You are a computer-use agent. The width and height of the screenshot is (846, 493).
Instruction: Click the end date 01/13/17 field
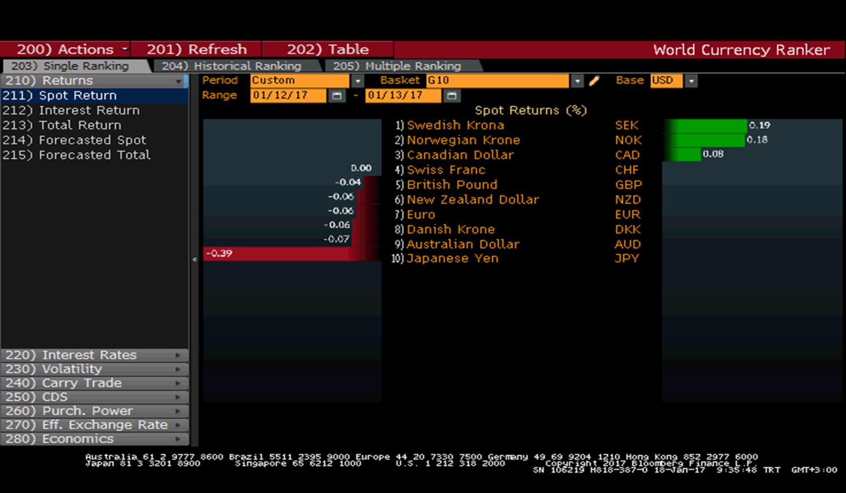tap(403, 96)
